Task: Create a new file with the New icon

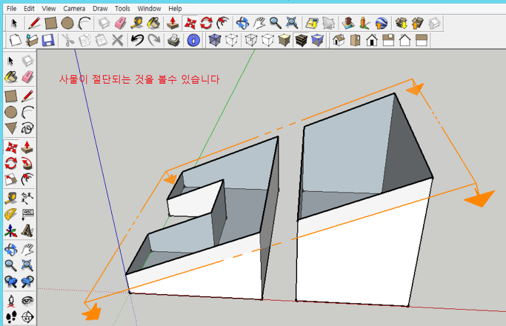Action: [15, 40]
